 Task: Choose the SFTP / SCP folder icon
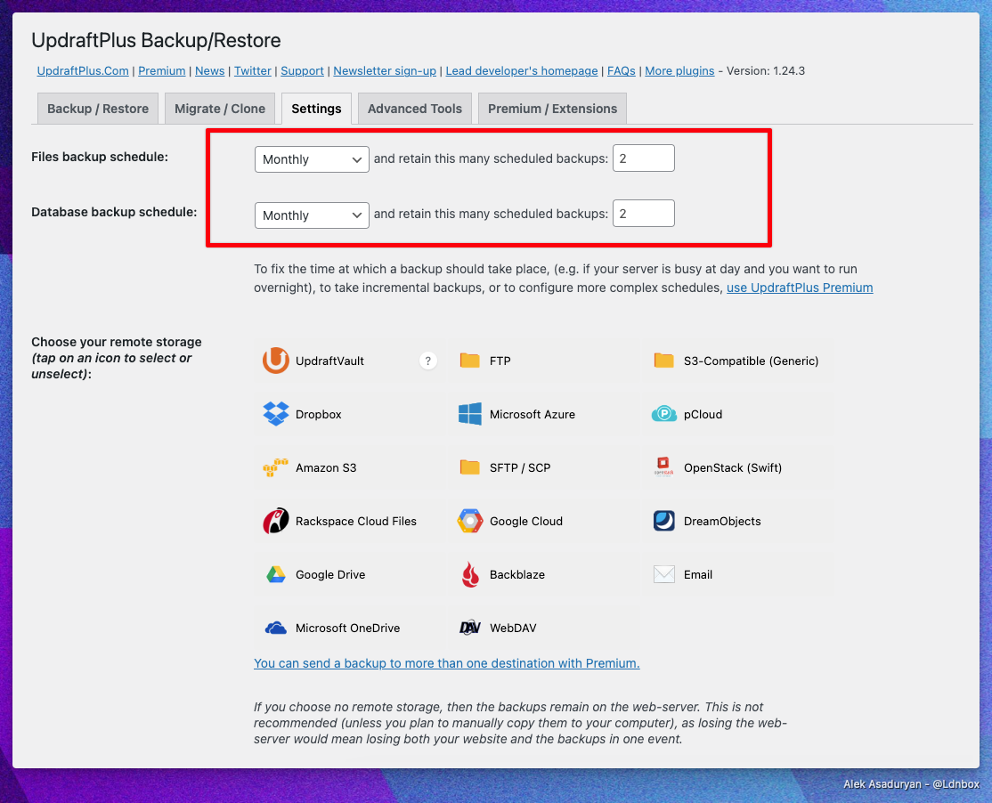[469, 467]
